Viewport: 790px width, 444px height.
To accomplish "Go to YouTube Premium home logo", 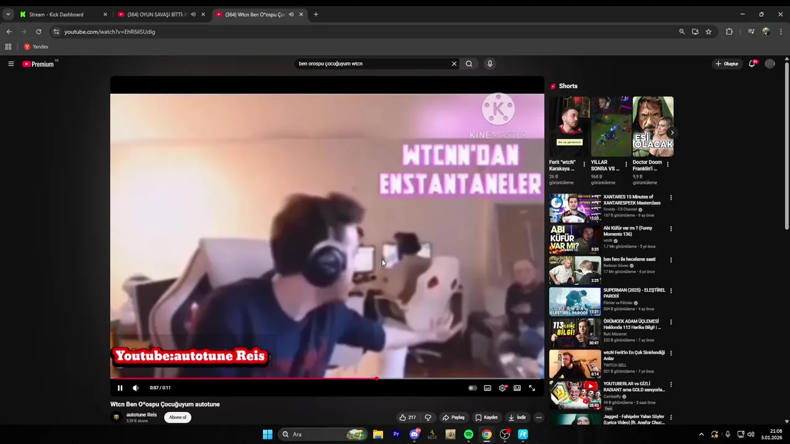I will click(38, 64).
